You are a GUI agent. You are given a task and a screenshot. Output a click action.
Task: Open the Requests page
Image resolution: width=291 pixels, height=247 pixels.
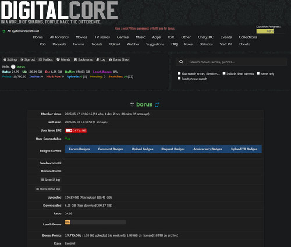59,44
